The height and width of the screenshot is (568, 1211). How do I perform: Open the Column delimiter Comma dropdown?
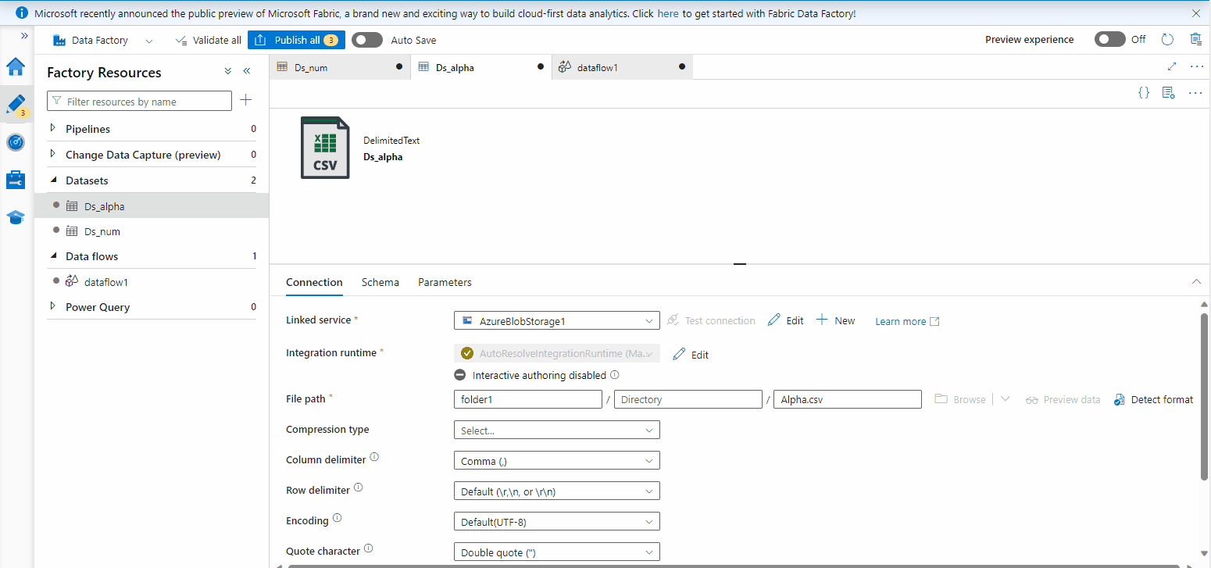pyautogui.click(x=557, y=460)
